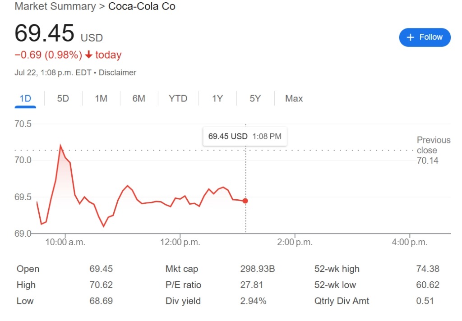Follow Coca-Cola Co stock
Image resolution: width=462 pixels, height=321 pixels.
[x=425, y=37]
